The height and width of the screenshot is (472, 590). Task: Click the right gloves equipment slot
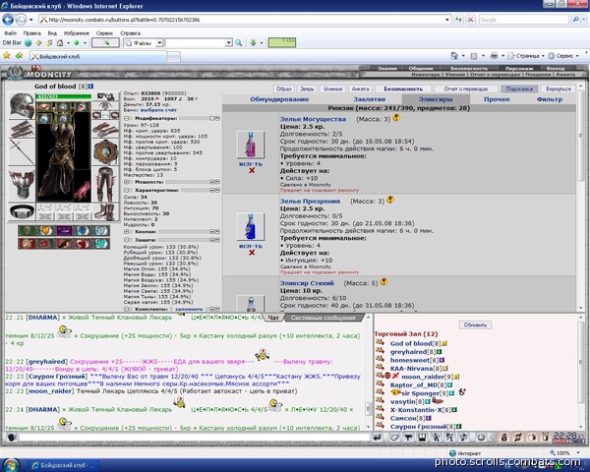tap(105, 130)
